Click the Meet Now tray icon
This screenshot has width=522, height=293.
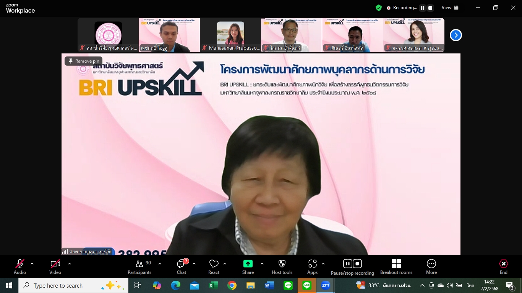431,285
